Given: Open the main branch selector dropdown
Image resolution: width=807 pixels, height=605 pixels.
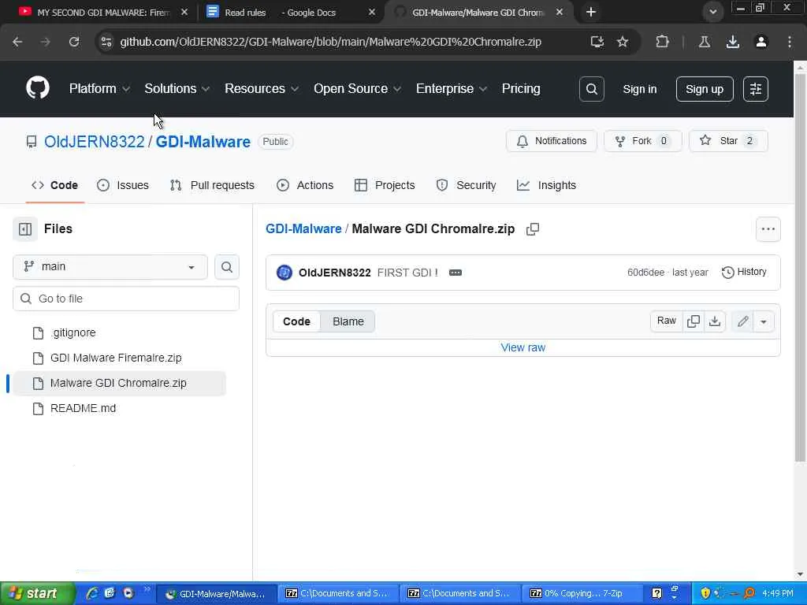Looking at the screenshot, I should [110, 267].
